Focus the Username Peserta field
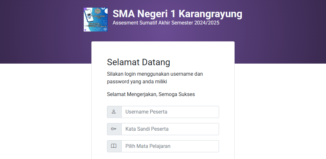326x159 pixels. coord(170,112)
